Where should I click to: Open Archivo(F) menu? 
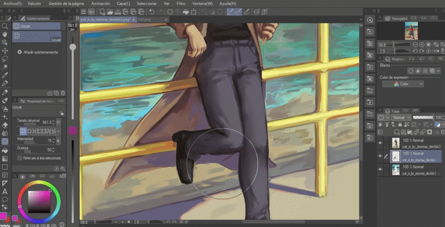(13, 4)
